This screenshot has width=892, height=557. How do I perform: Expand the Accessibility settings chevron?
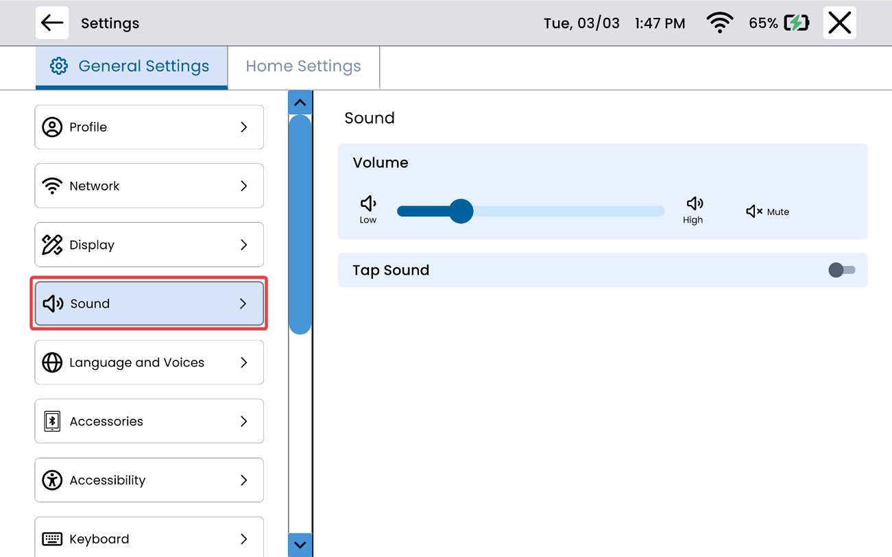(x=243, y=480)
